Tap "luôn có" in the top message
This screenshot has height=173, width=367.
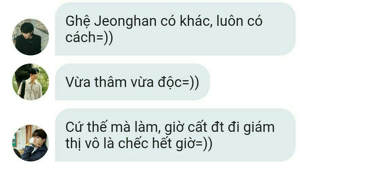click(x=240, y=21)
